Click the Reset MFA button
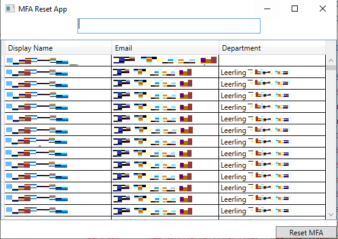 click(306, 232)
